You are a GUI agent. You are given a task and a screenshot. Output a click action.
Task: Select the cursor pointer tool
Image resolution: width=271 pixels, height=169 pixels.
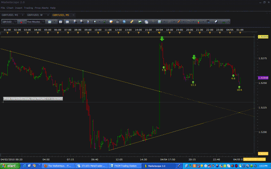88,22
